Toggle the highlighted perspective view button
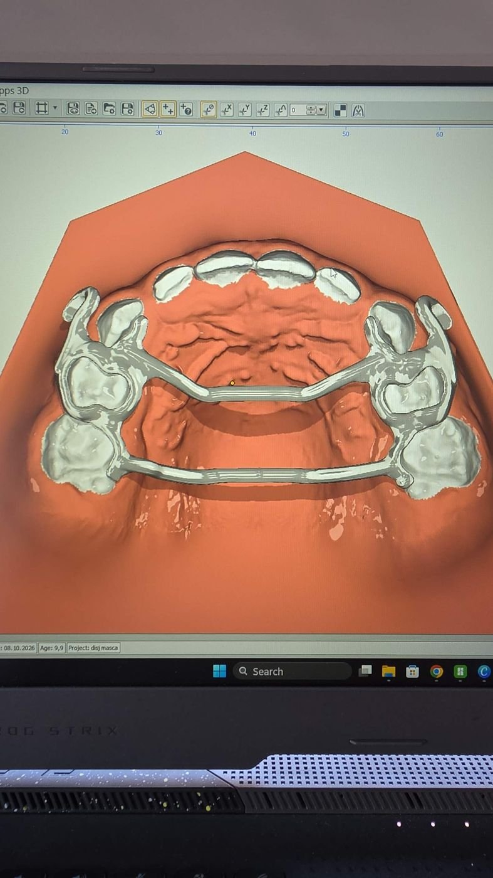The height and width of the screenshot is (878, 493). [x=150, y=109]
